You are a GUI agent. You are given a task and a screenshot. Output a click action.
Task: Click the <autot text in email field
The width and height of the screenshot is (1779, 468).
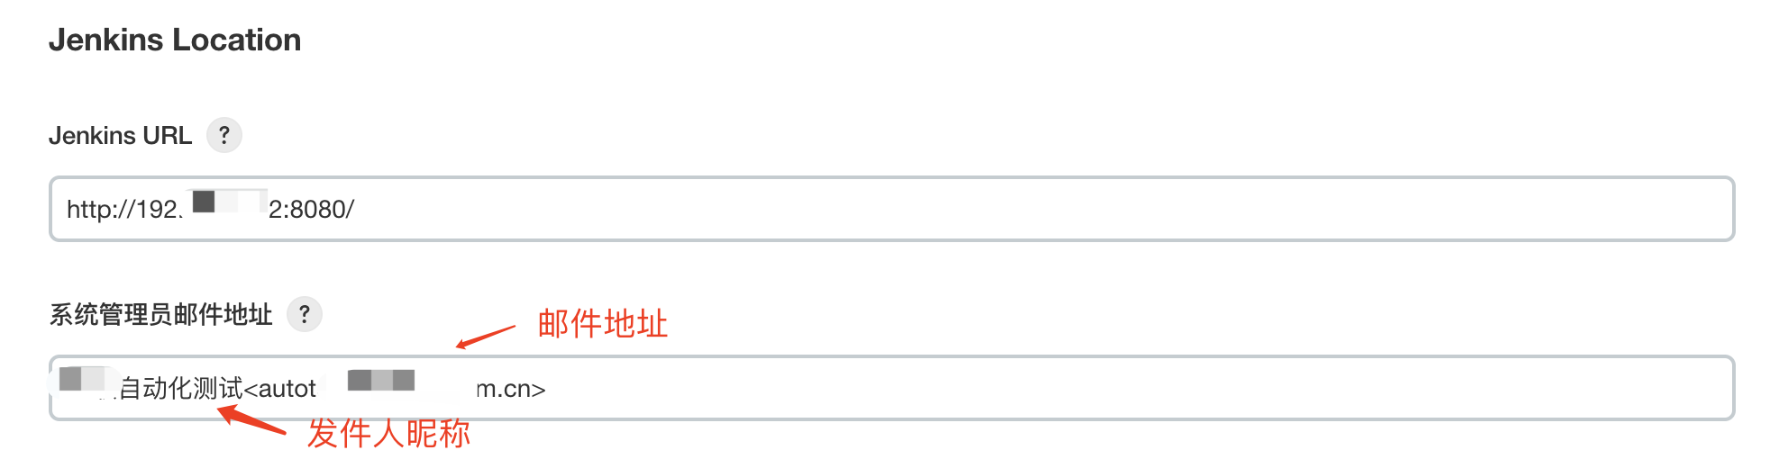pos(280,388)
